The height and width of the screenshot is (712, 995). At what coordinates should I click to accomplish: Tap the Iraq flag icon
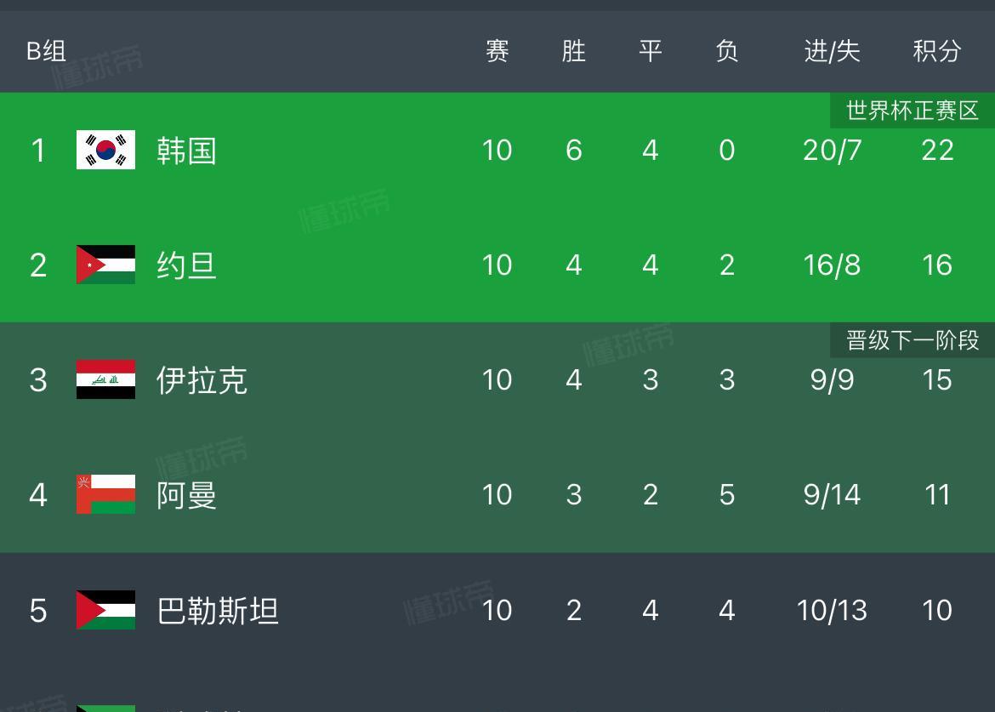click(x=105, y=379)
